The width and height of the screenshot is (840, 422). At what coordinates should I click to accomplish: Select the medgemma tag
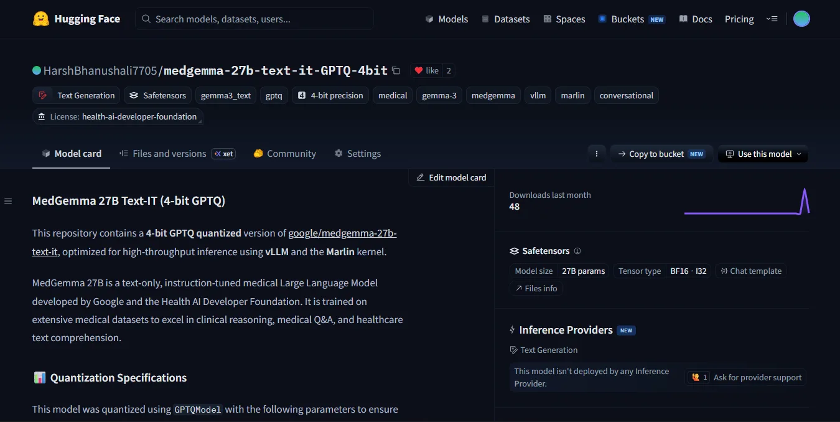click(x=493, y=95)
